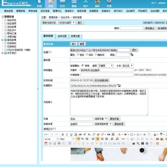This screenshot has width=167, height=167.
Task: Insert anchor using the anchor icon
Action: 132,139
